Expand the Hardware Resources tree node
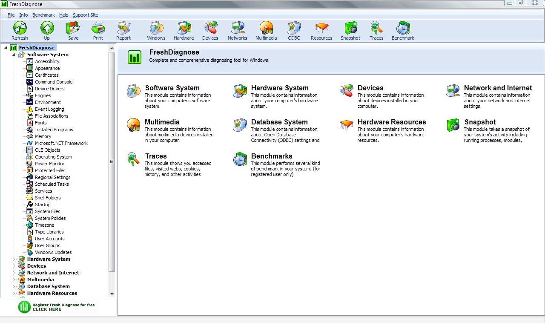 pyautogui.click(x=14, y=293)
